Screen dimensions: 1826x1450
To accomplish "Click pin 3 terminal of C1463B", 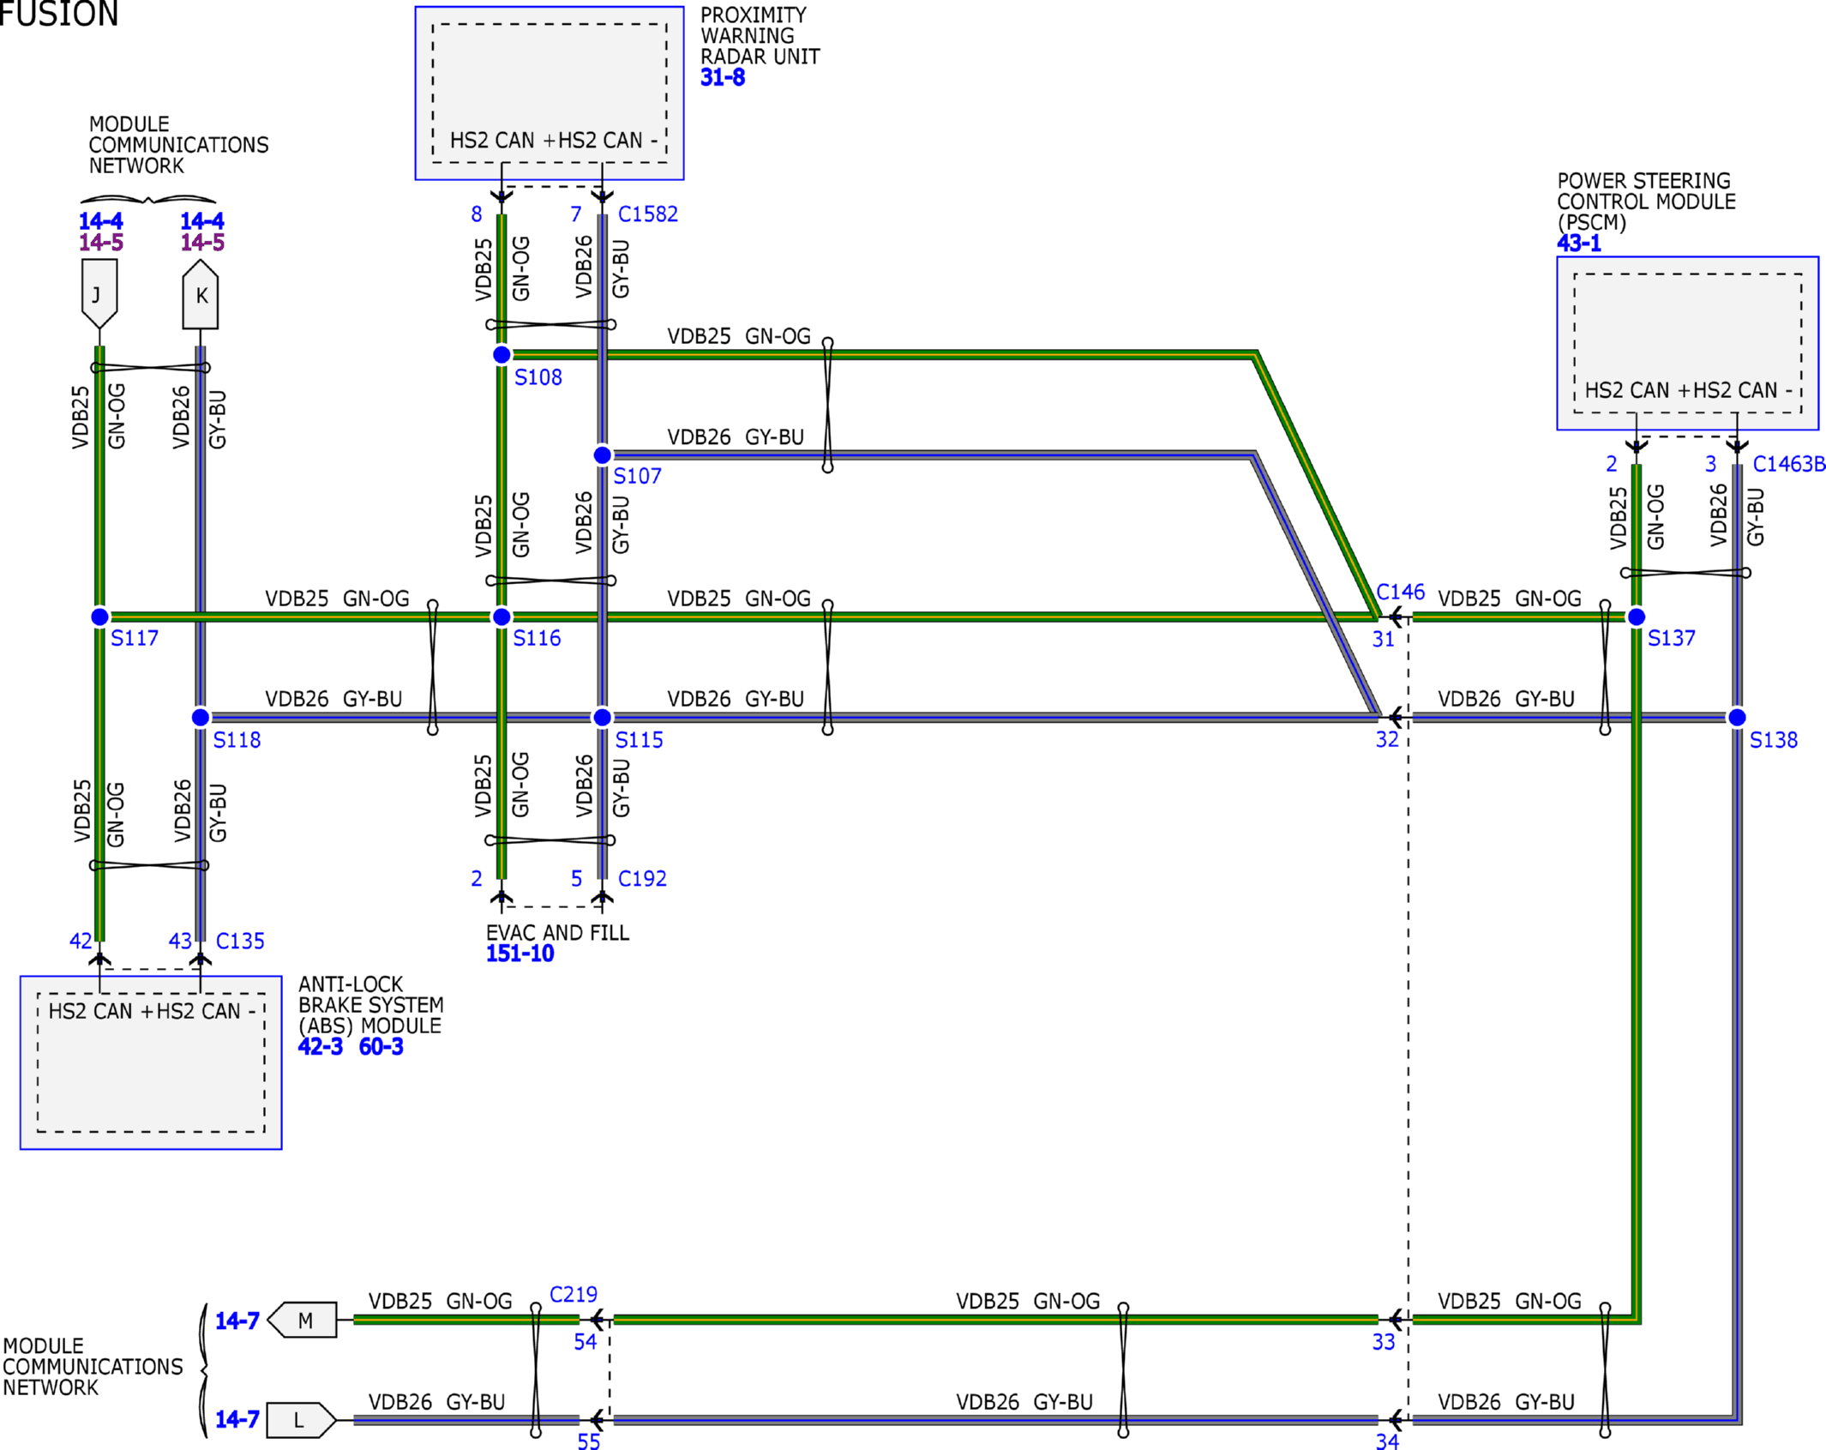I will 1737,447.
